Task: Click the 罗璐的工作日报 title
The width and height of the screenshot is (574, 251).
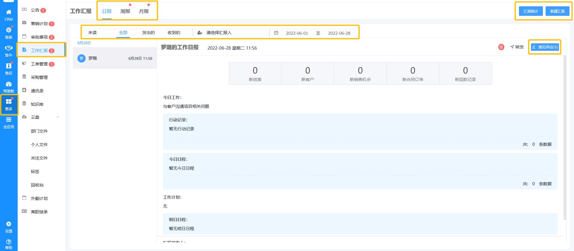Action: (180, 48)
